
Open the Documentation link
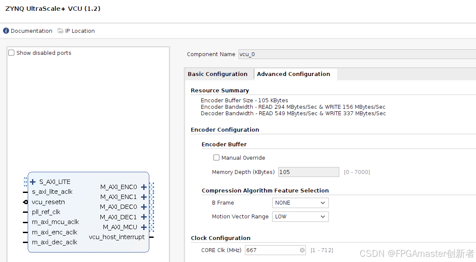coord(32,31)
